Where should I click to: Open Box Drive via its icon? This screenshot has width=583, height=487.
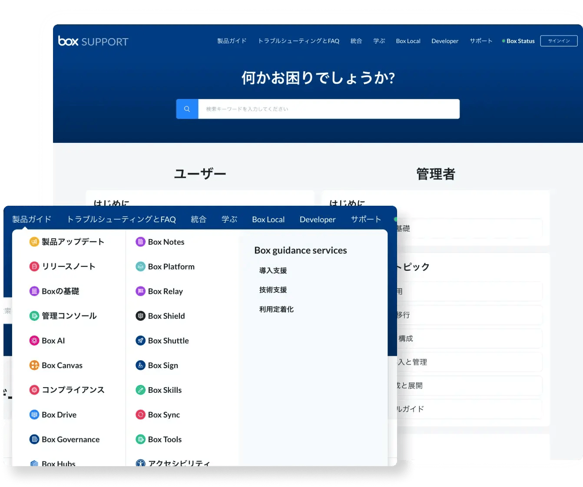tap(34, 415)
